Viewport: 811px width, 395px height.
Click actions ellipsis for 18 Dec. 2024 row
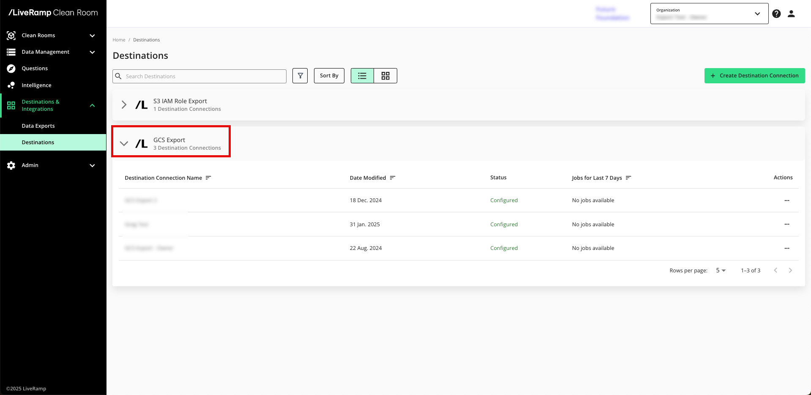point(786,200)
